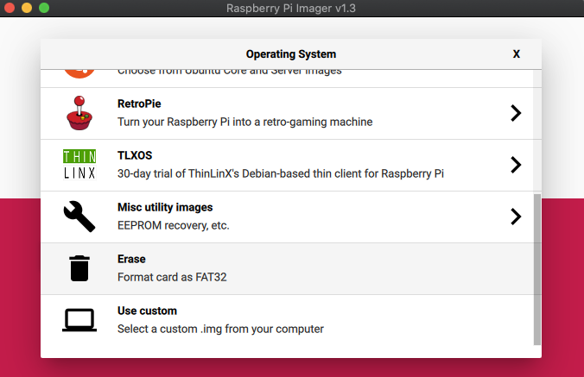Select the RetroPie title text
Screen dimensions: 584x377
click(x=139, y=104)
